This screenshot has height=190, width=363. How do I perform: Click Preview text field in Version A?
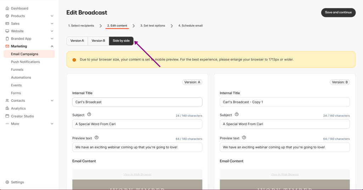pos(137,147)
